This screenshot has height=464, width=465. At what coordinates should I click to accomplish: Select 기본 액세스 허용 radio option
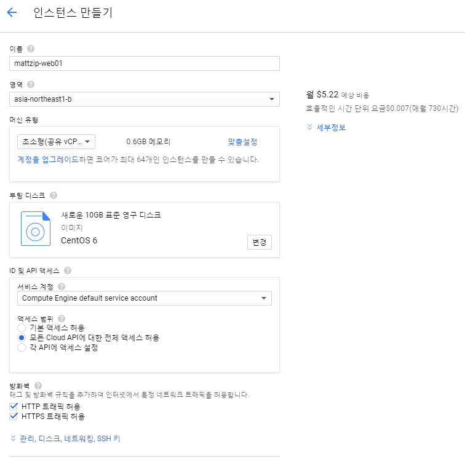pos(22,328)
